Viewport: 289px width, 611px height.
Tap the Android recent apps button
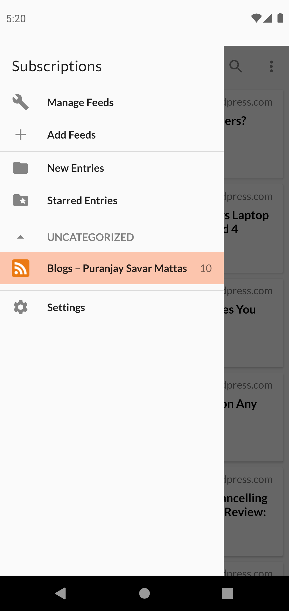(227, 593)
